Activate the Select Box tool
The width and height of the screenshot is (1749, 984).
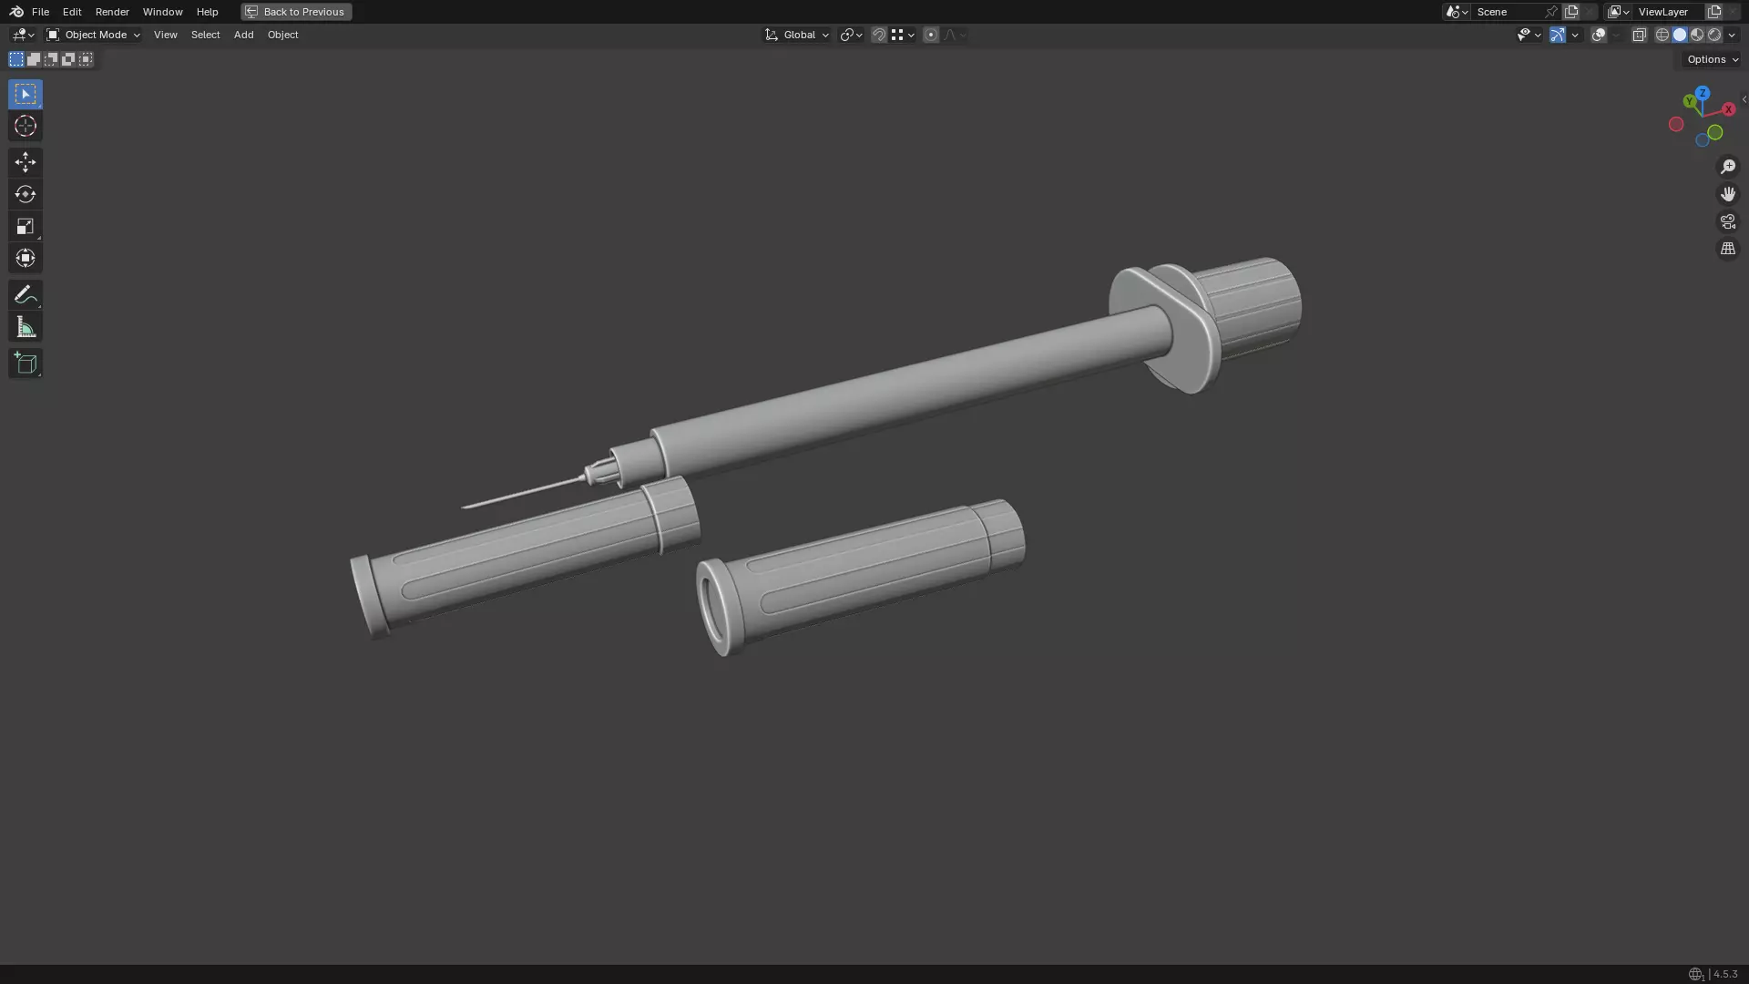coord(26,94)
